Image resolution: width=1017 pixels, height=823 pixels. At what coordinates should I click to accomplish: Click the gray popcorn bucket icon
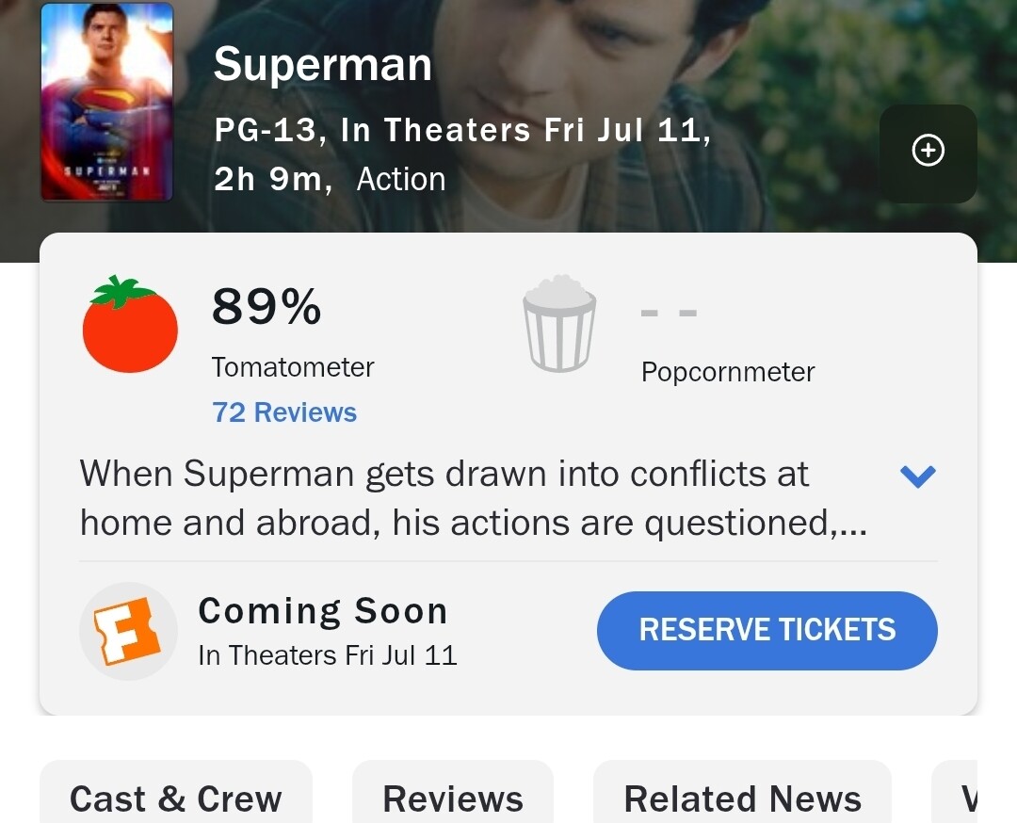559,322
